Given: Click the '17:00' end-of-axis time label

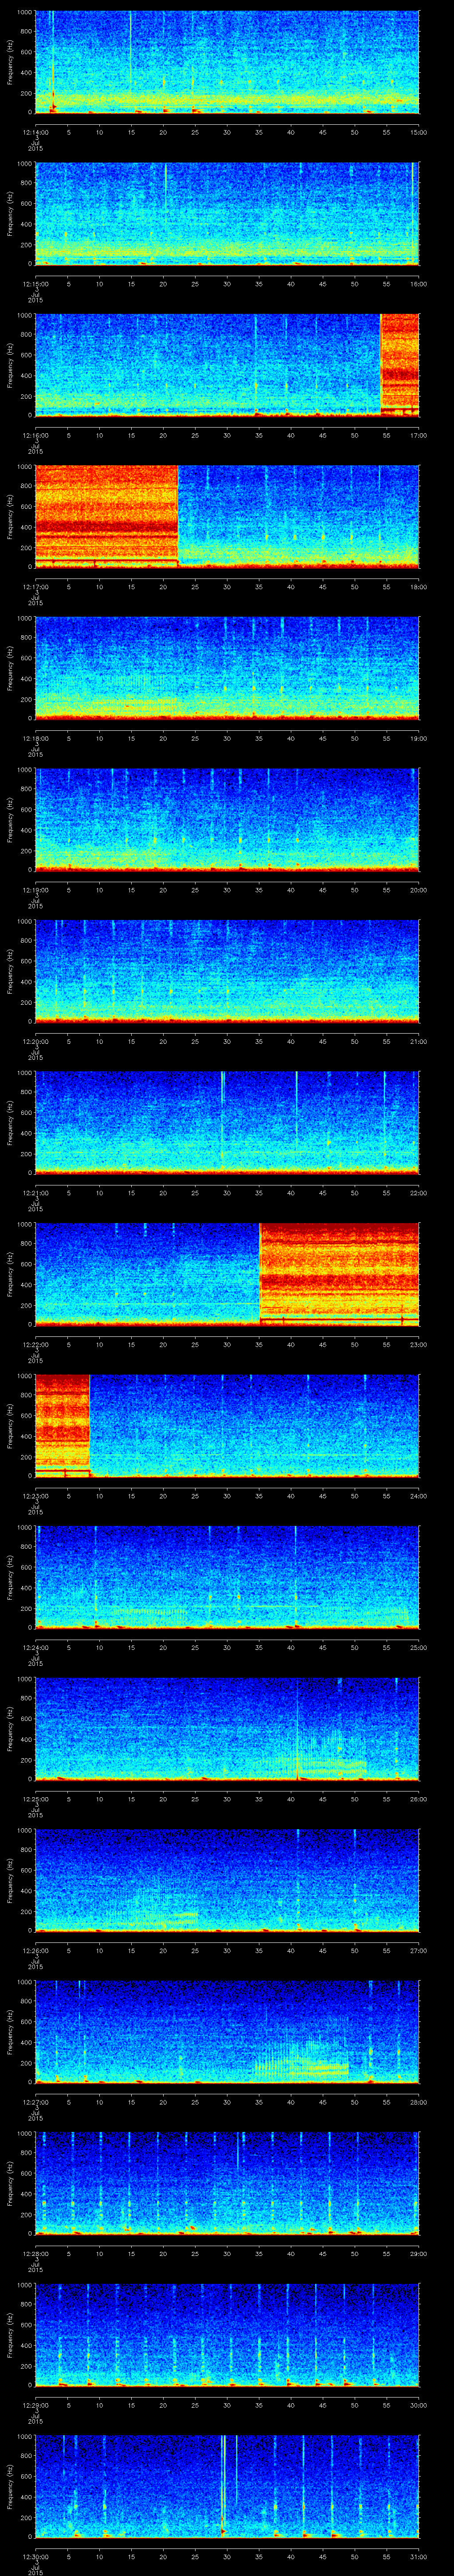Looking at the screenshot, I should click(x=418, y=435).
